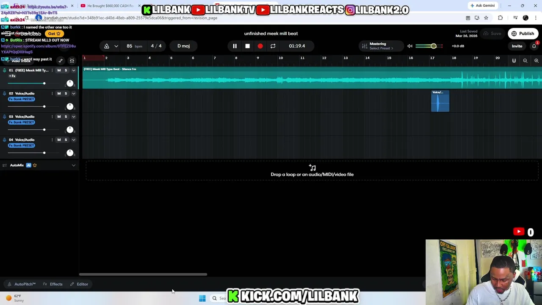Mute track 02 Voice/Audio
The height and width of the screenshot is (305, 542).
[59, 93]
